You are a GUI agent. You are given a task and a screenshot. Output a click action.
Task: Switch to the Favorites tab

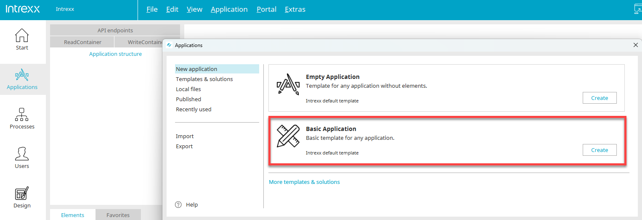118,215
